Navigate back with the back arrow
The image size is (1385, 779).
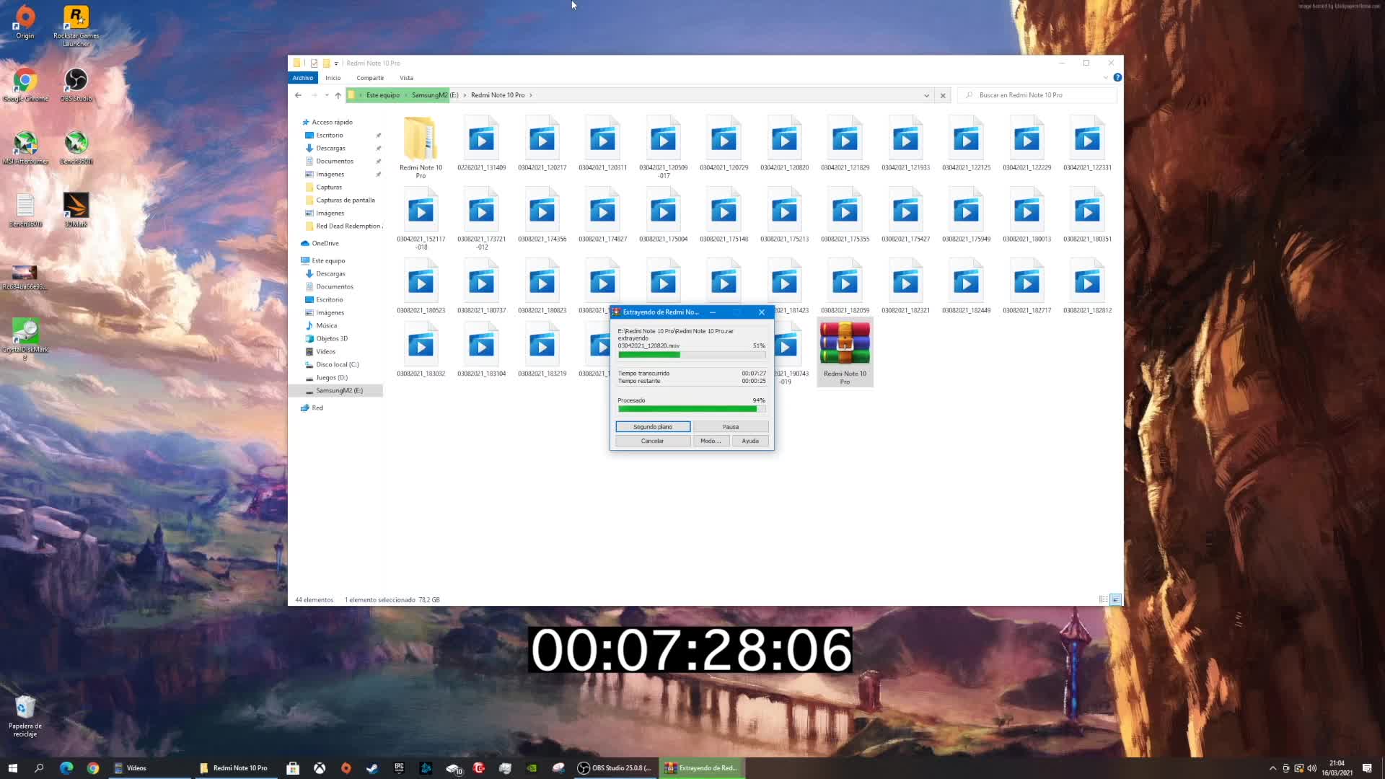(x=298, y=95)
